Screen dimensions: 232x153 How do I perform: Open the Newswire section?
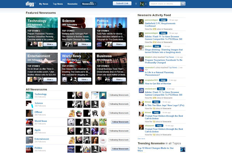[72, 4]
